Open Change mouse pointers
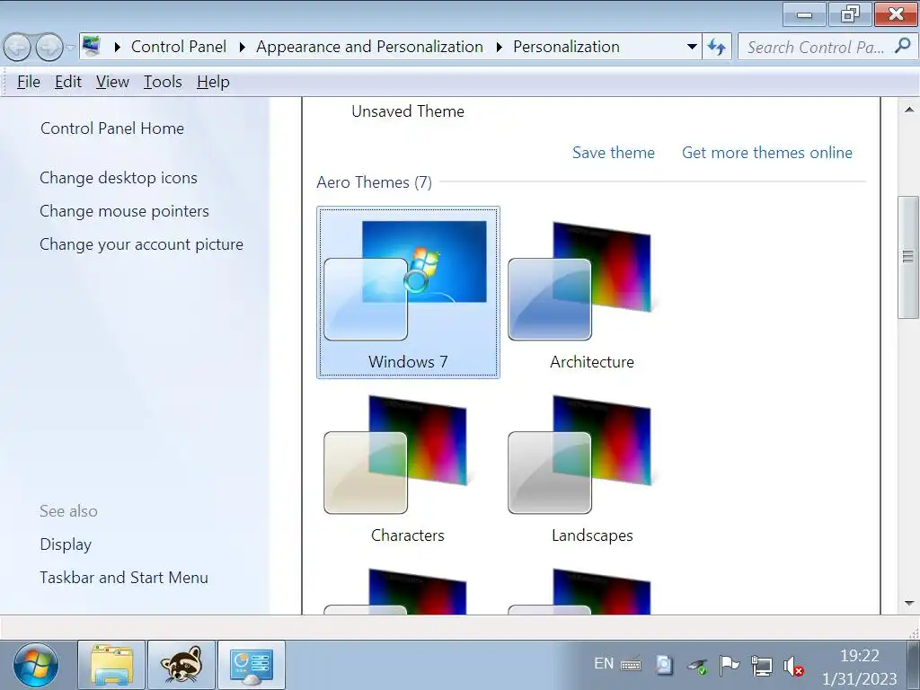The image size is (920, 690). 124,211
